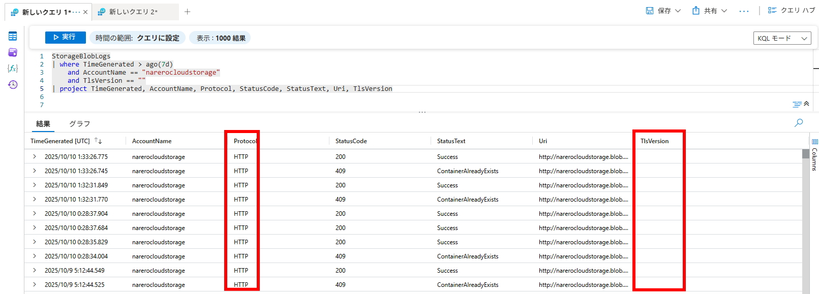The width and height of the screenshot is (819, 294).
Task: Open クエリ ハブ
Action: point(792,11)
